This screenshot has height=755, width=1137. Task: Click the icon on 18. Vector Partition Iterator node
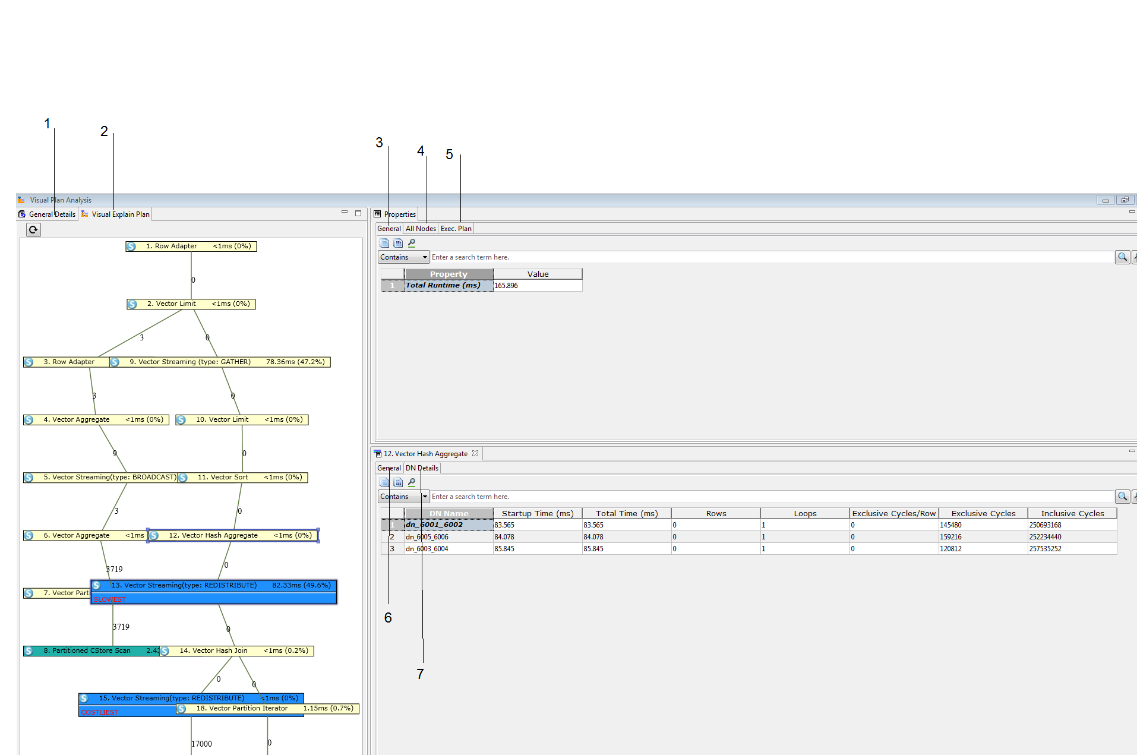(182, 709)
